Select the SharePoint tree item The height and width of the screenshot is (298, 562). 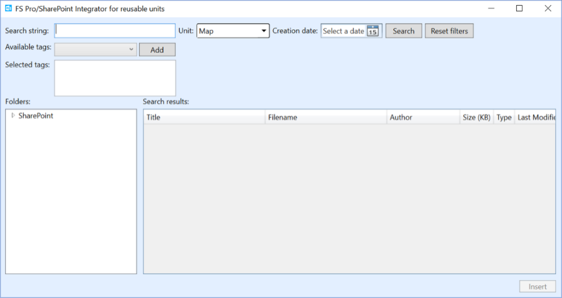[x=36, y=116]
